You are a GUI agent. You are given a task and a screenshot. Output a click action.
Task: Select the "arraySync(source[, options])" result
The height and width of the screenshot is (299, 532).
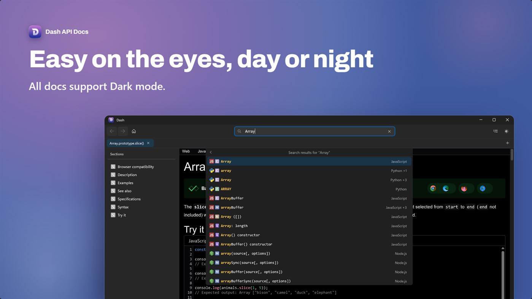click(x=309, y=263)
